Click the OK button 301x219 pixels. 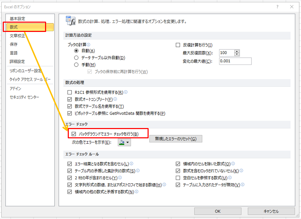coord(218,211)
